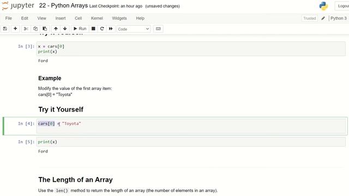This screenshot has width=349, height=196.
Task: Click the Logout button
Action: click(342, 6)
